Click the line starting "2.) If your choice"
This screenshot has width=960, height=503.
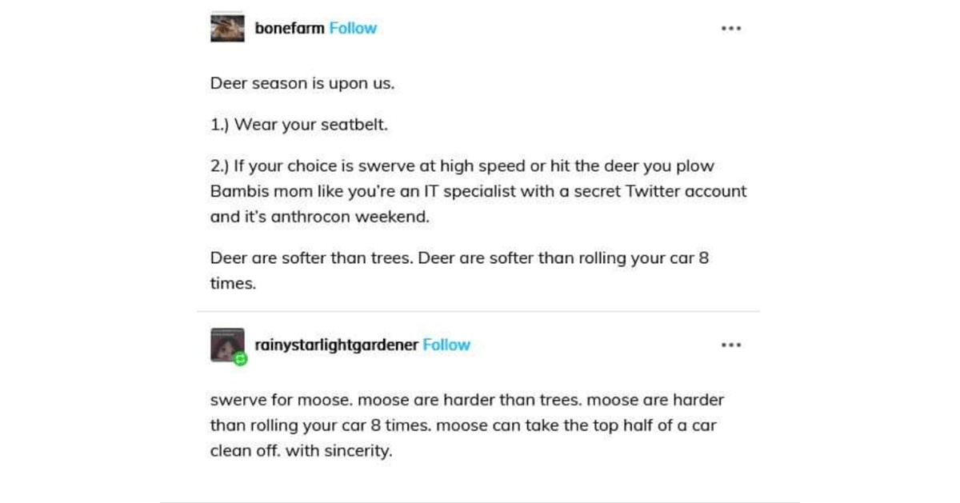pos(462,166)
